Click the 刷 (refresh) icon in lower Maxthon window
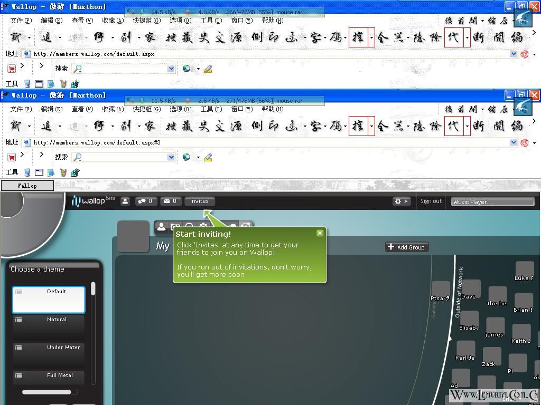The height and width of the screenshot is (405, 541). point(126,126)
